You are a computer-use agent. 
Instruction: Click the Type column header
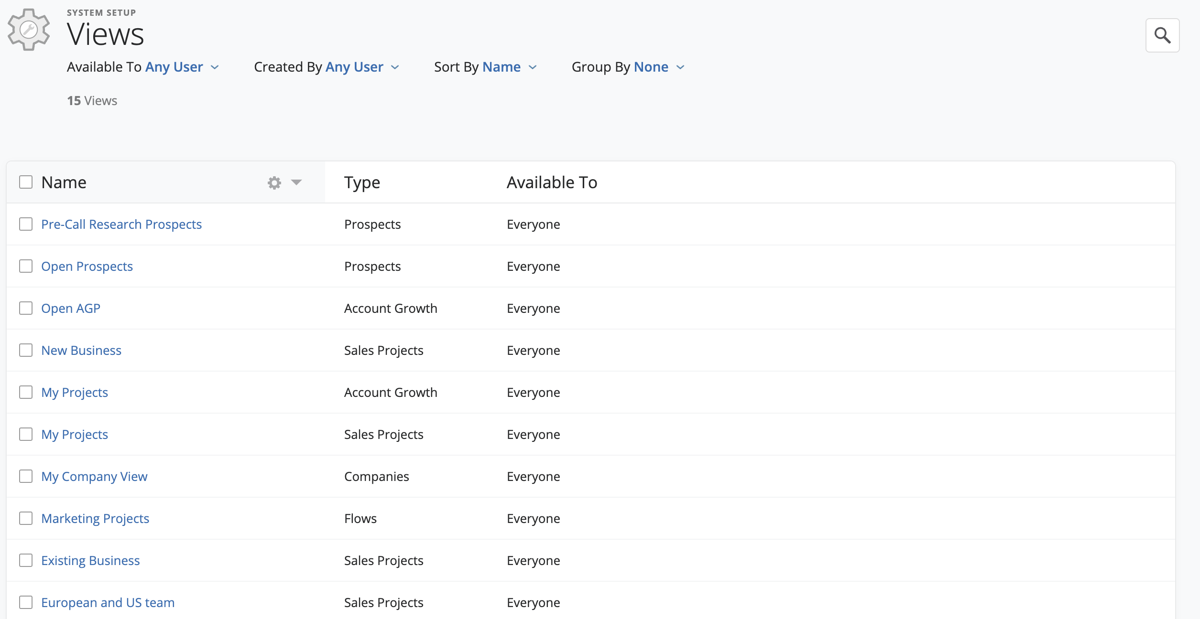tap(362, 182)
